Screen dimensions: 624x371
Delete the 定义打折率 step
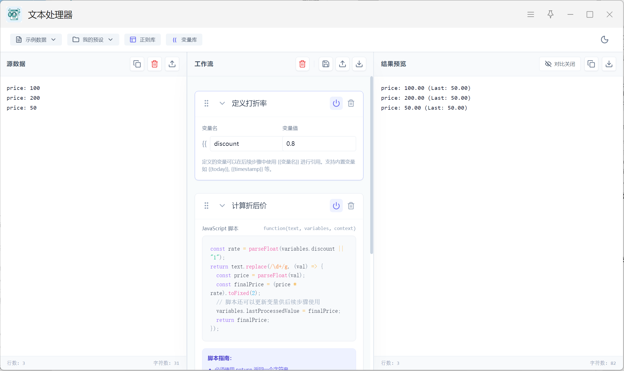click(x=351, y=103)
